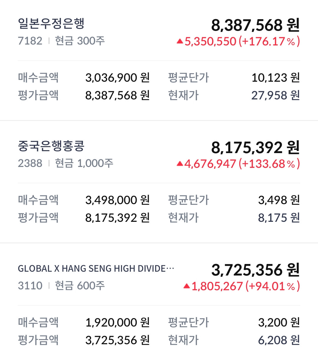Viewport: 318px width, 364px height.
Task: Tap the 현금 600주 holding quantity
Action: coord(80,286)
